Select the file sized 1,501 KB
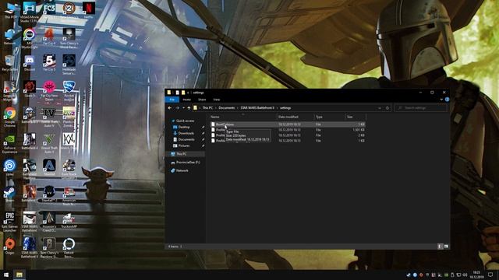 tap(288, 130)
